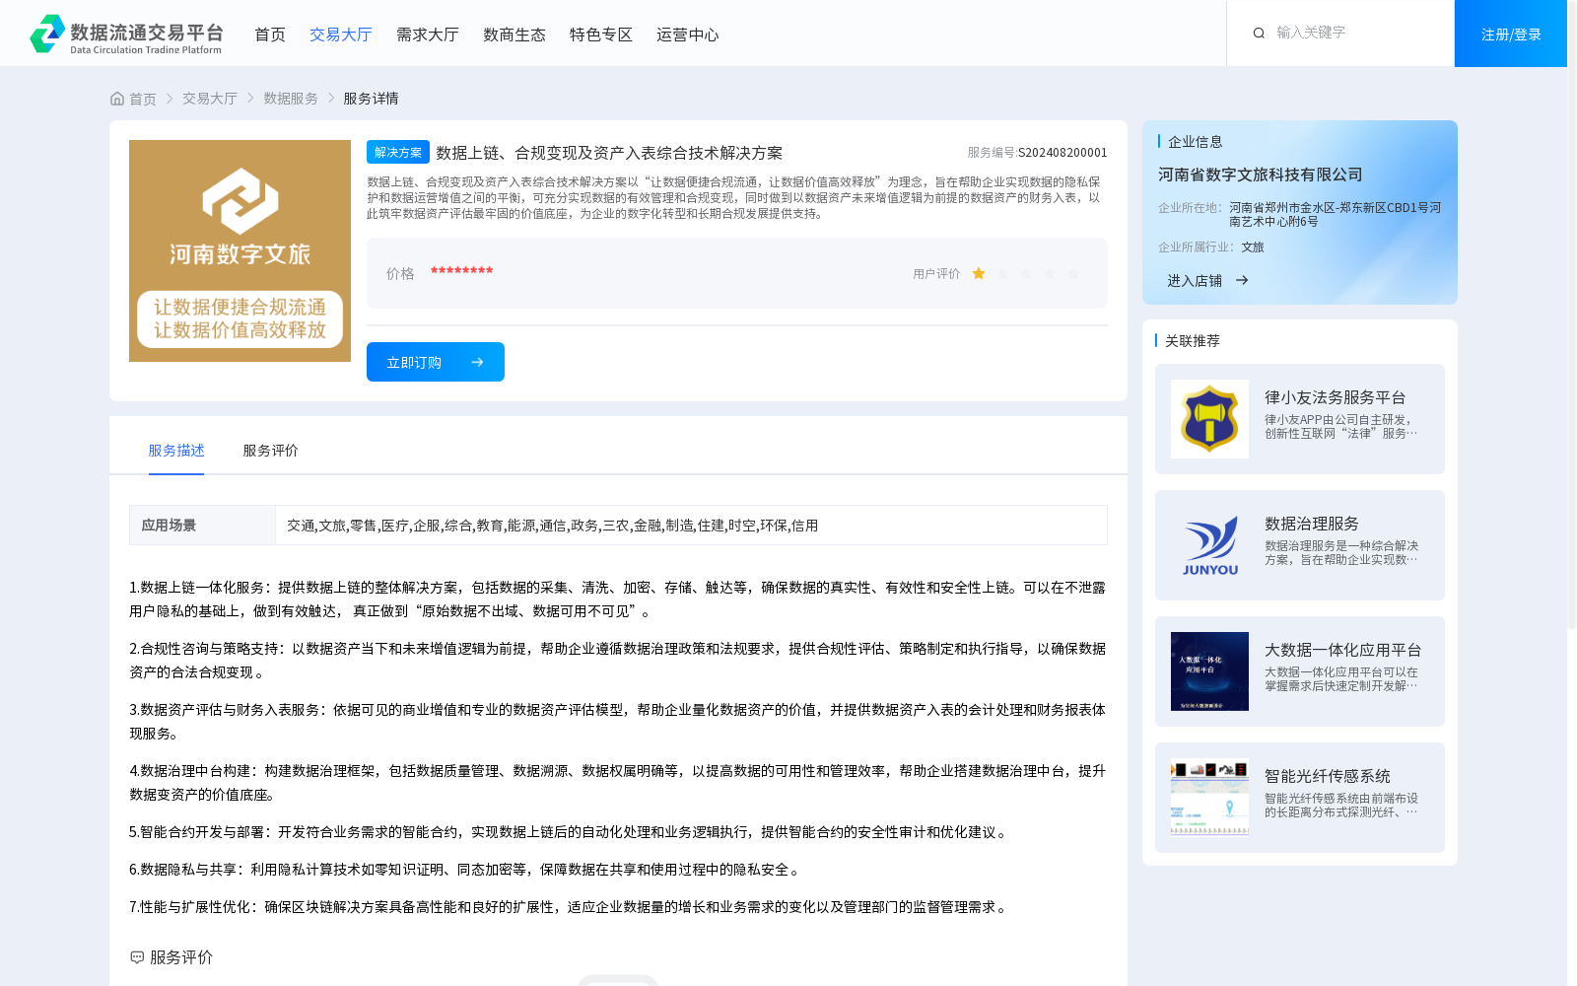
Task: Open 交易大厅 navigation item
Action: [x=341, y=35]
